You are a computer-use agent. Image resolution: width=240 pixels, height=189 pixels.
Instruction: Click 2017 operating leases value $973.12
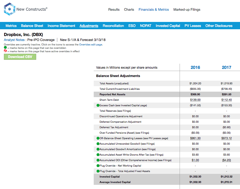226,138
